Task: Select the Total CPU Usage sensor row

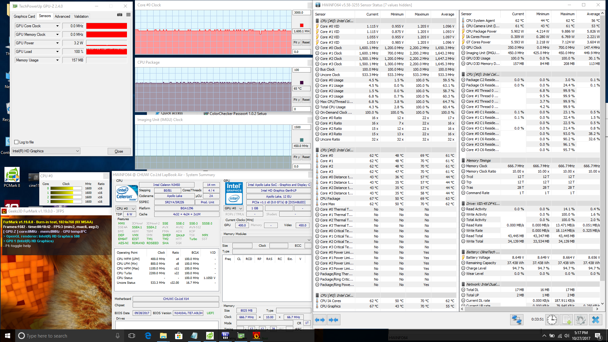Action: tap(385, 107)
